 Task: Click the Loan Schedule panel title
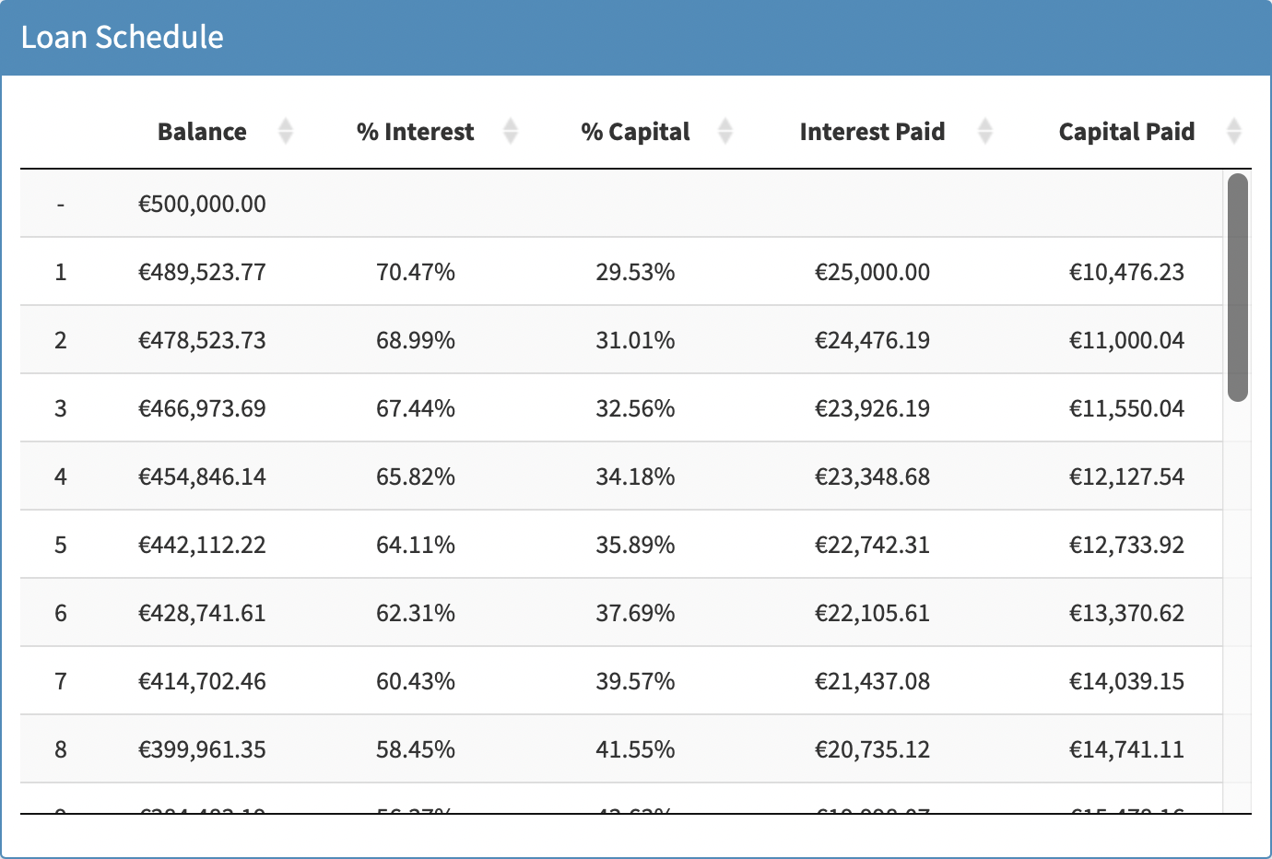tap(123, 37)
